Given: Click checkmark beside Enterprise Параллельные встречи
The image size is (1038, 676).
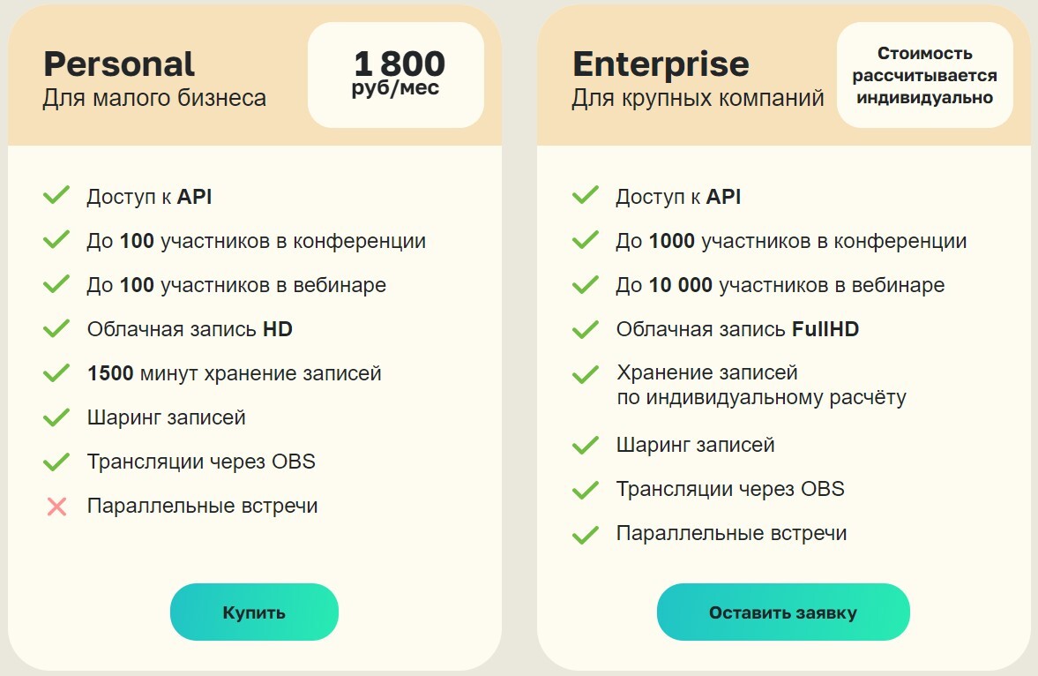Looking at the screenshot, I should 586,534.
